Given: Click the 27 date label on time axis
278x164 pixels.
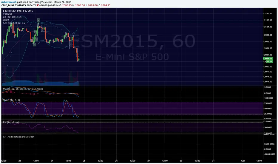Looking at the screenshot, I should pos(149,161).
